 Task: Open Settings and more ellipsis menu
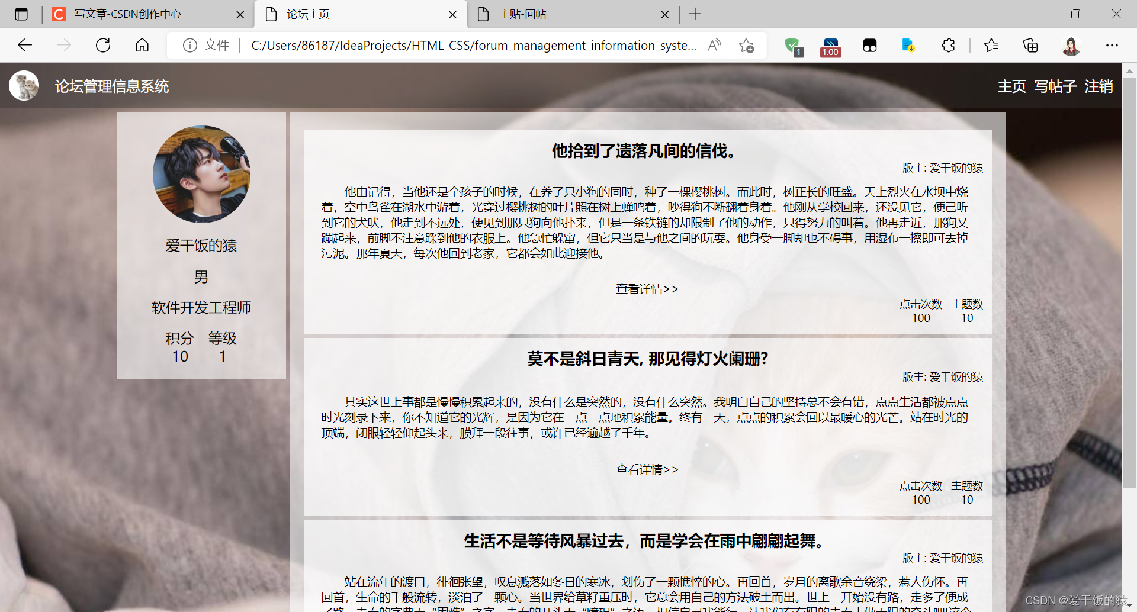tap(1112, 45)
